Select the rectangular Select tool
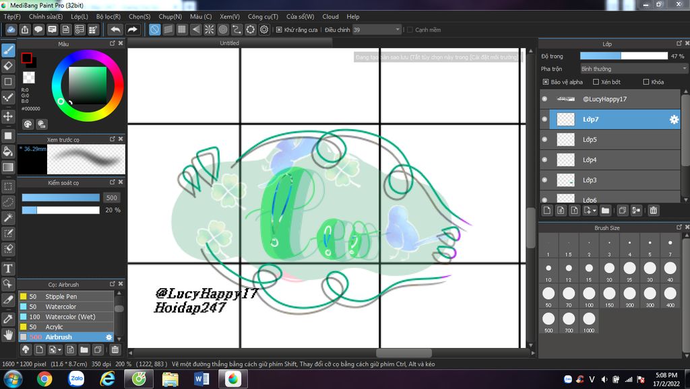Image resolution: width=690 pixels, height=389 pixels. point(8,186)
